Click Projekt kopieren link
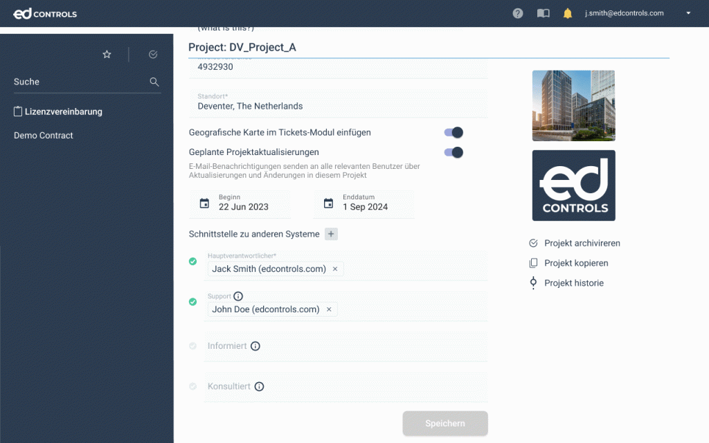 coord(575,263)
